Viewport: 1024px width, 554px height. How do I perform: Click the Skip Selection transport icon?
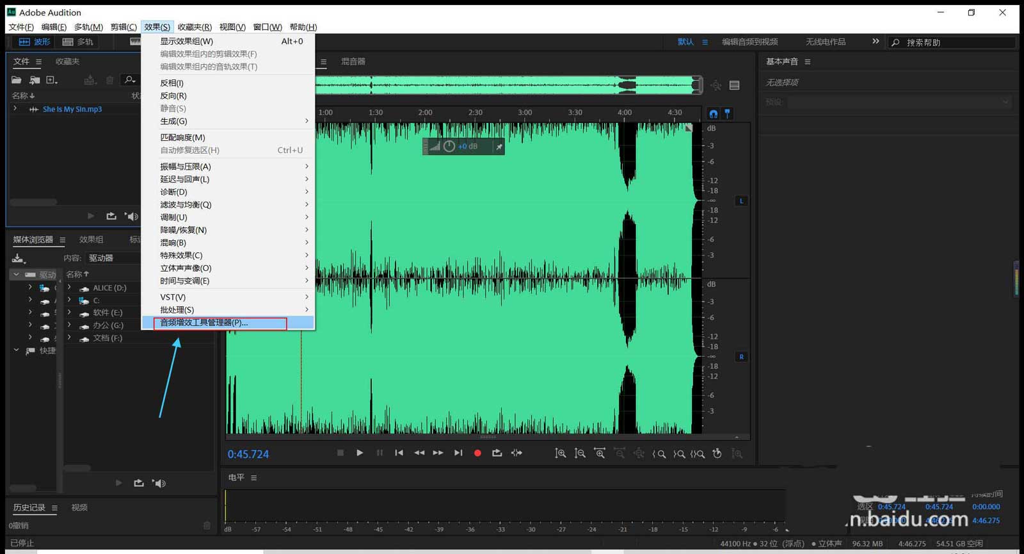(516, 453)
